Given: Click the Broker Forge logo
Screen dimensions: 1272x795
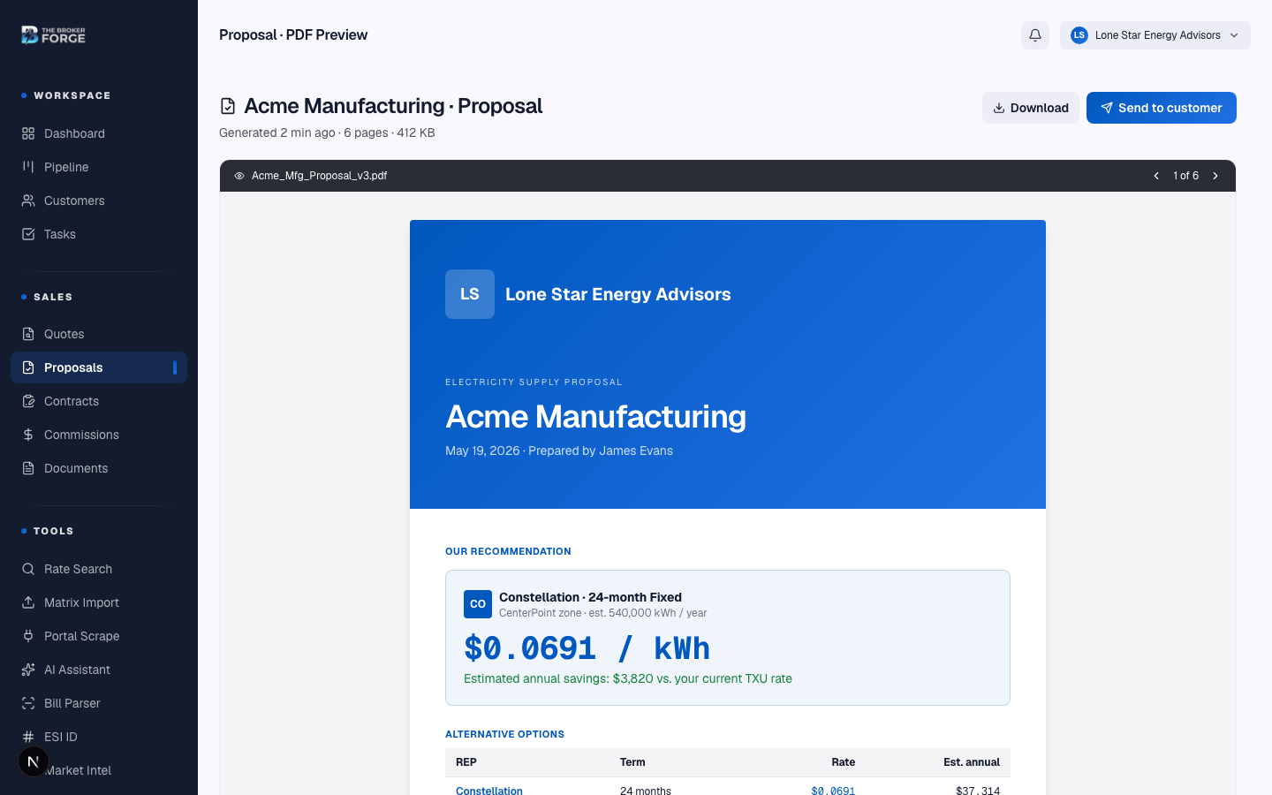Looking at the screenshot, I should click(x=53, y=35).
